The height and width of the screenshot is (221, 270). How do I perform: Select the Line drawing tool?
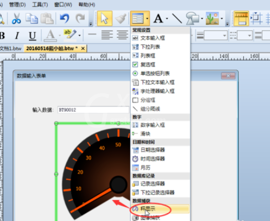[x=177, y=18]
